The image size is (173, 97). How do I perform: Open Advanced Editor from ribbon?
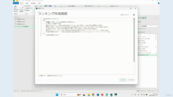coord(29,8)
